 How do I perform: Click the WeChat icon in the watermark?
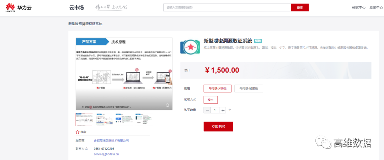[x=324, y=144]
